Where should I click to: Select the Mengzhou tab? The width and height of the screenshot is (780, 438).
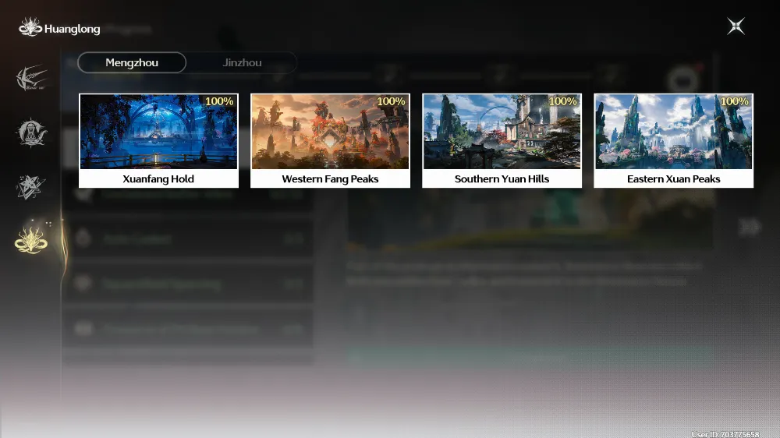(132, 62)
